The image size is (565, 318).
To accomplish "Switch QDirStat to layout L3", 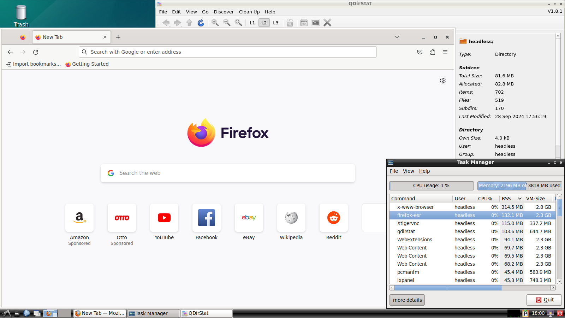I will click(276, 23).
